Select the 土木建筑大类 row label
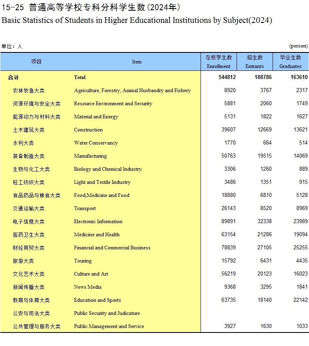 pos(29,130)
